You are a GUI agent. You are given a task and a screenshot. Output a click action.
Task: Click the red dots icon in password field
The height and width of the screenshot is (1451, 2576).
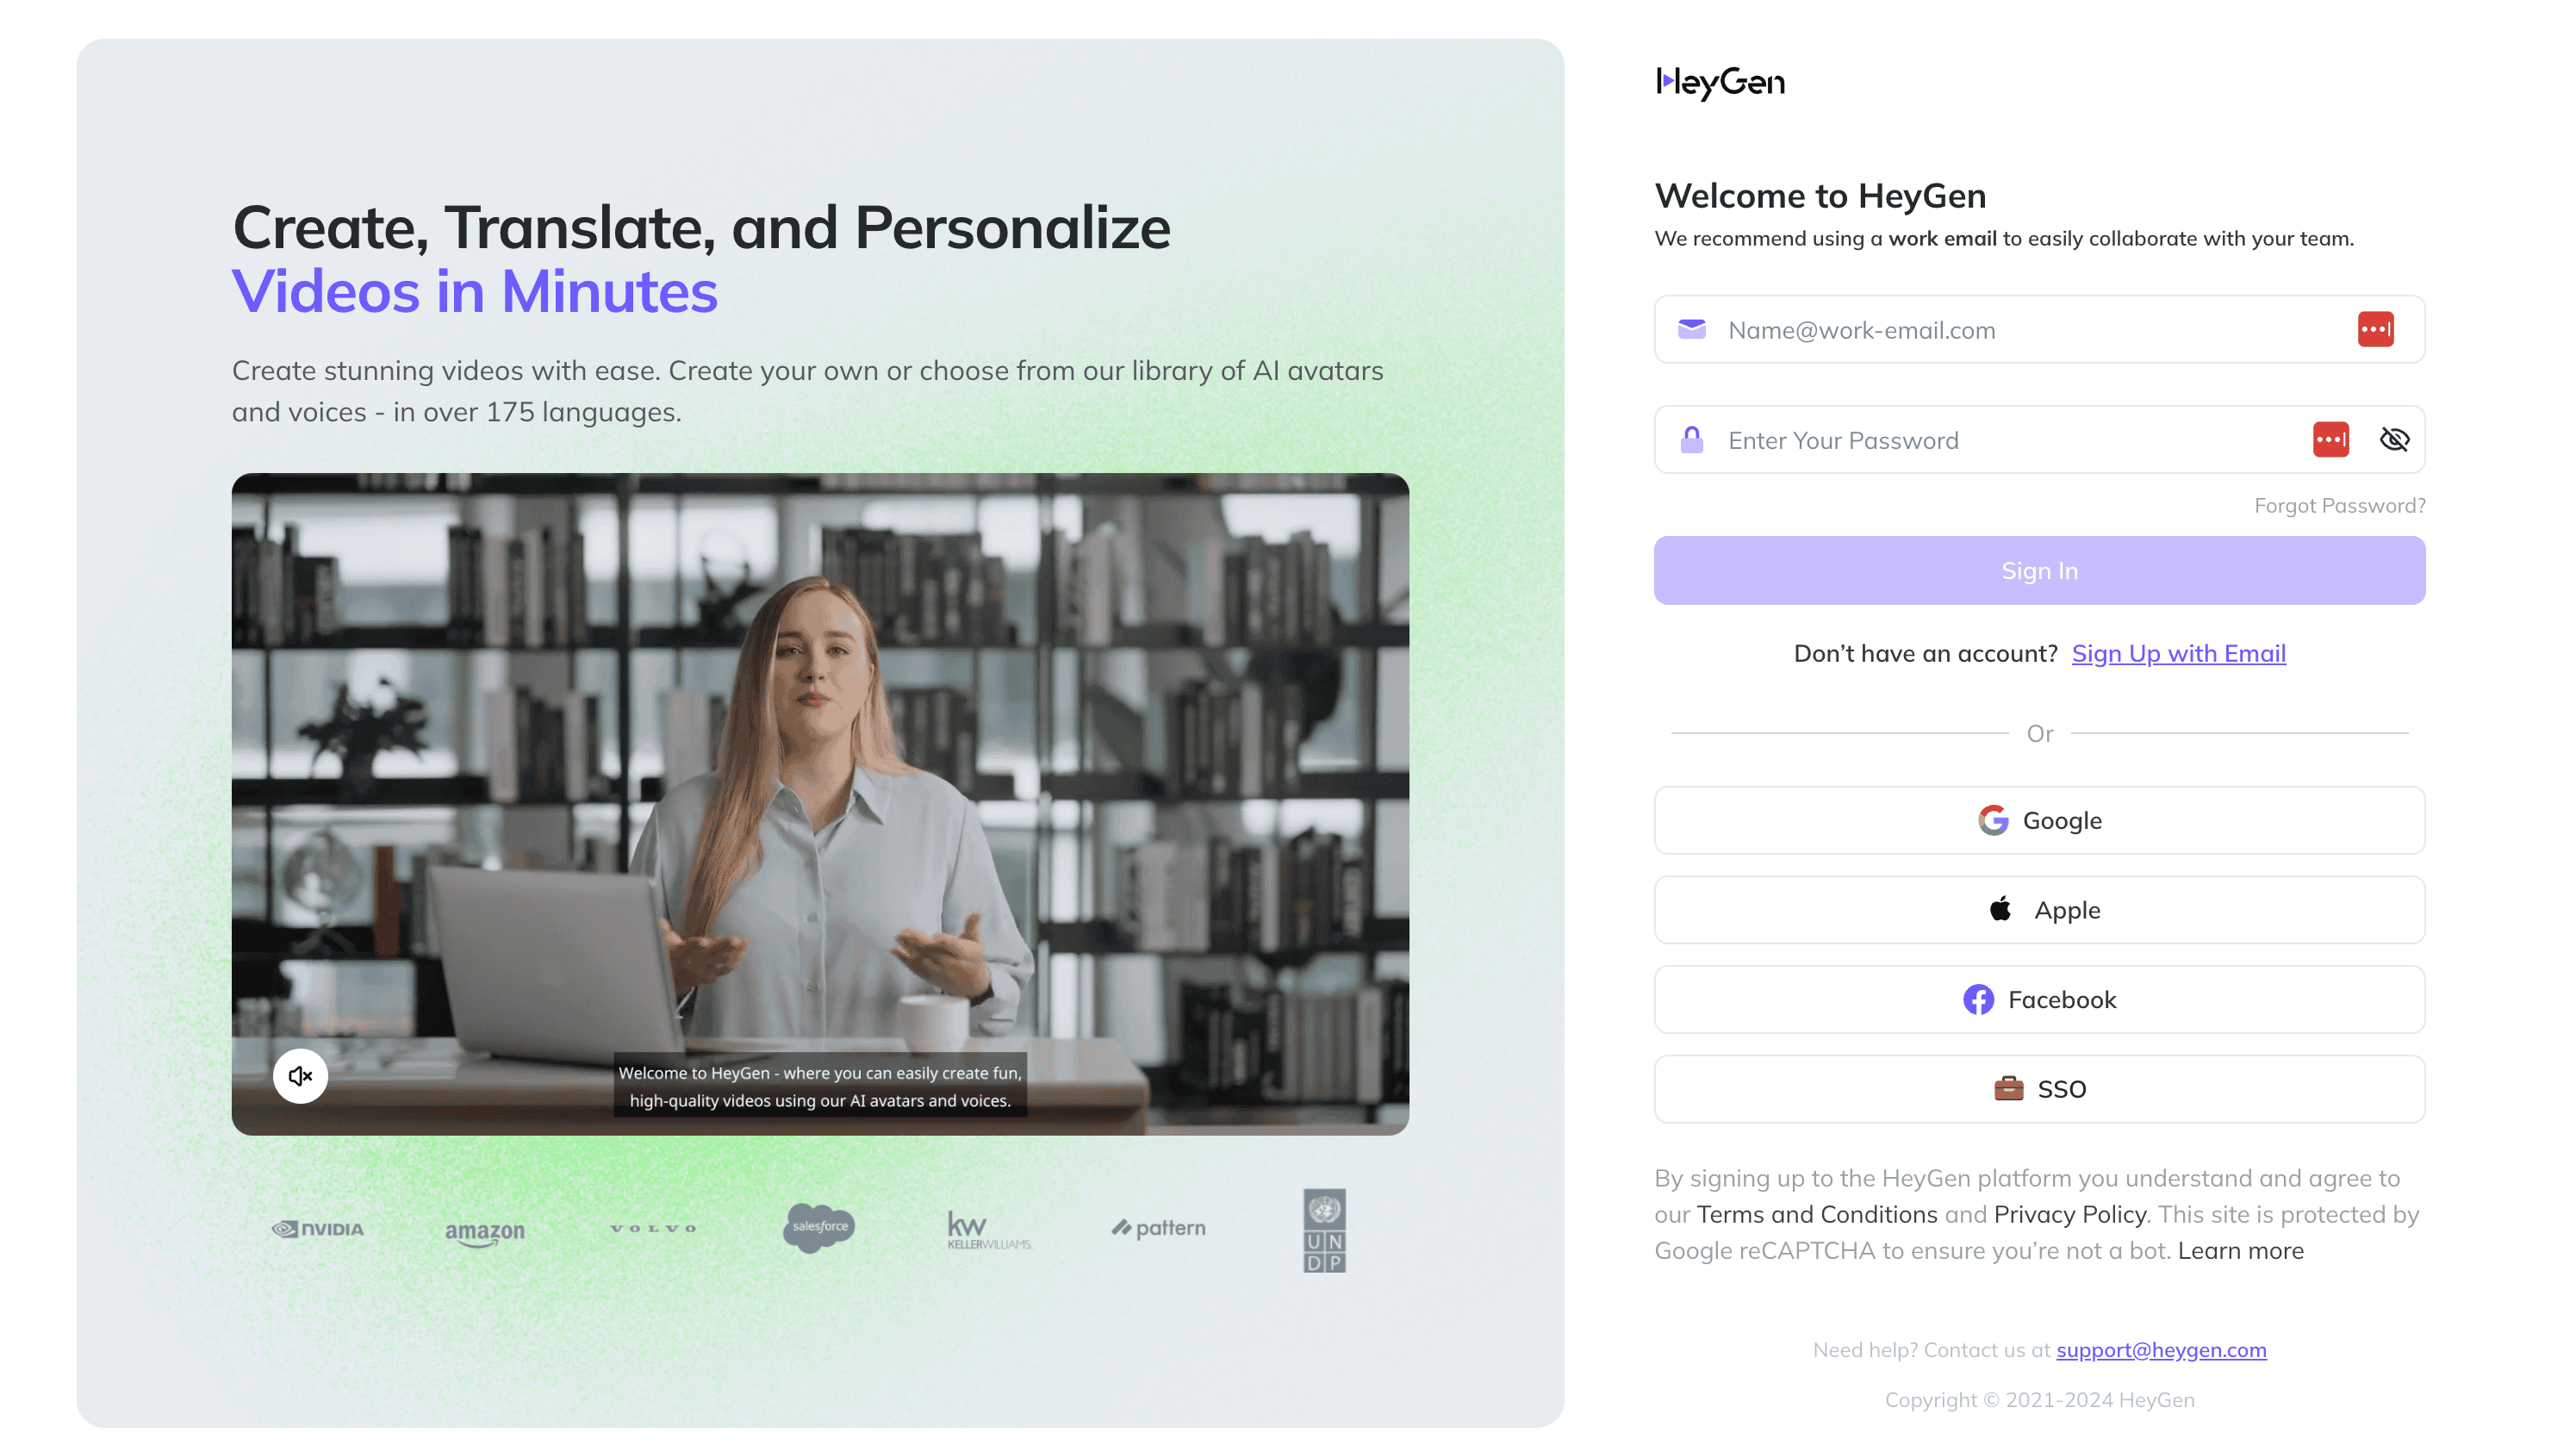coord(2330,439)
